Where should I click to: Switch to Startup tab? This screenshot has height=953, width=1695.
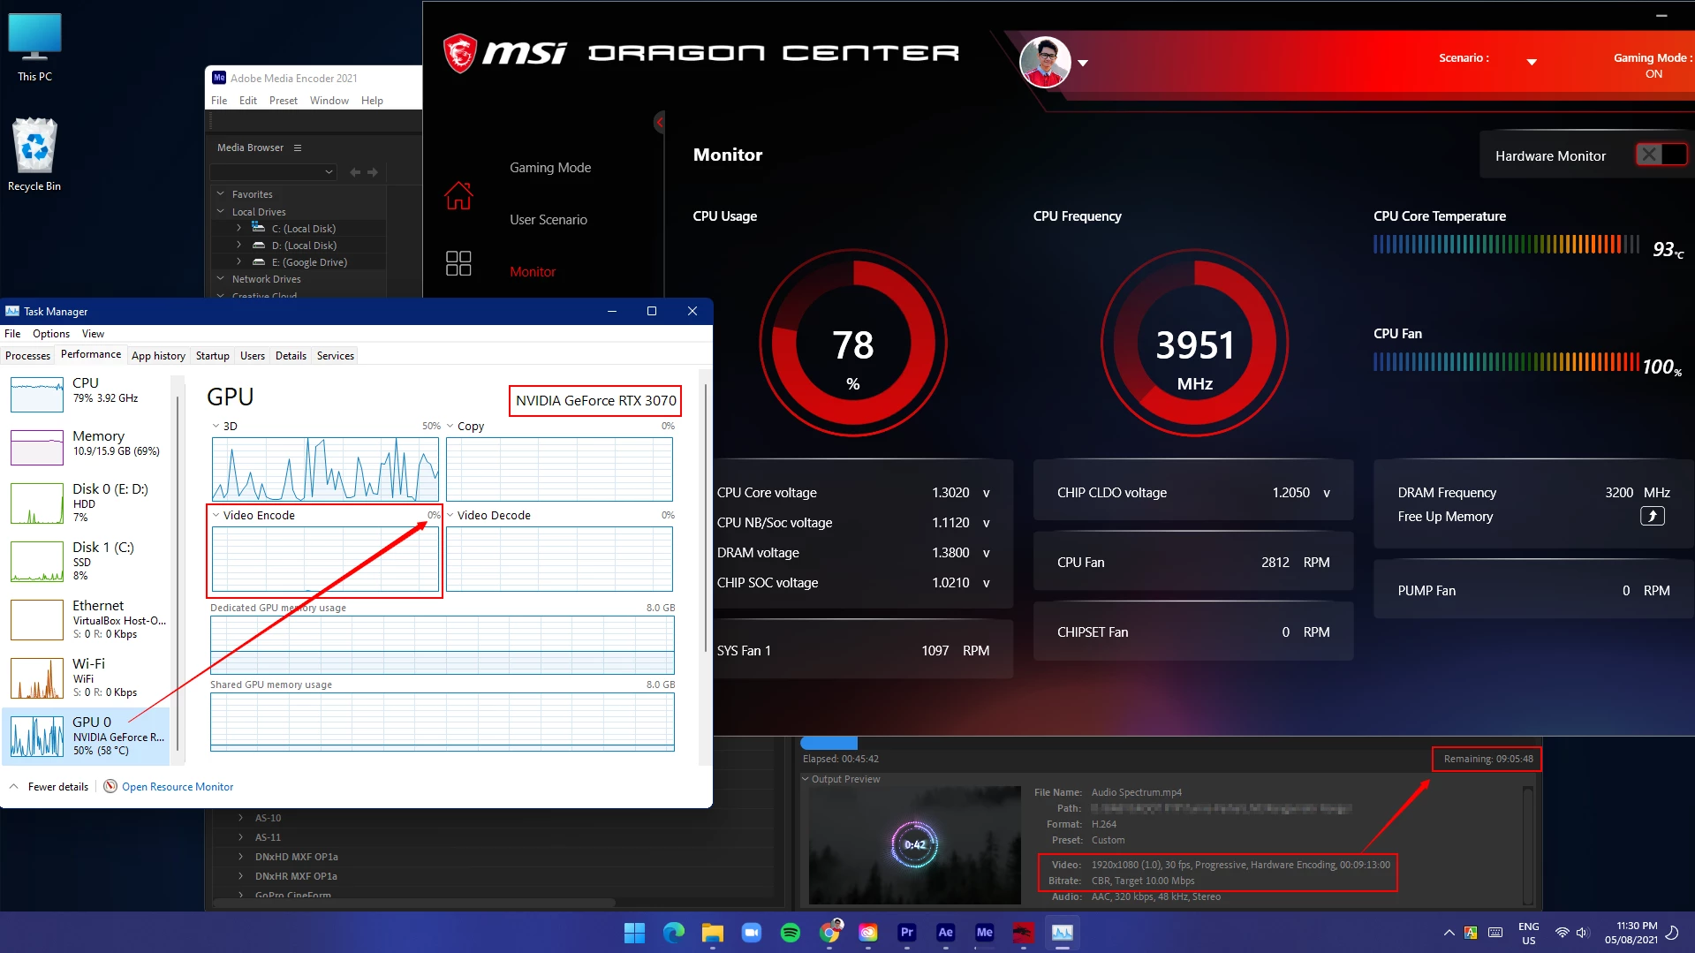[x=213, y=356]
